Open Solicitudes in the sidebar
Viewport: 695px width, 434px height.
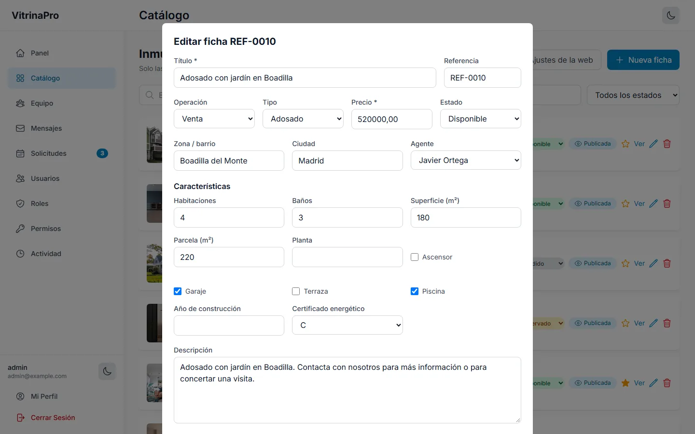coord(62,153)
